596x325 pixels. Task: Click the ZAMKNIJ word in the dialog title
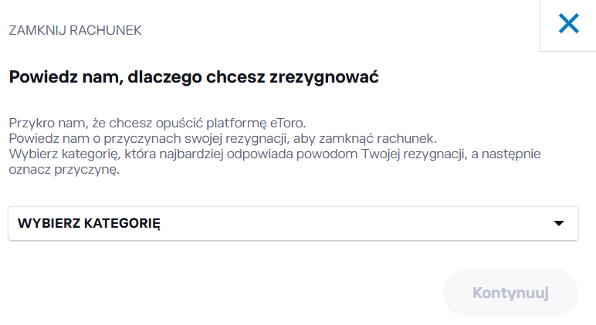(x=36, y=31)
